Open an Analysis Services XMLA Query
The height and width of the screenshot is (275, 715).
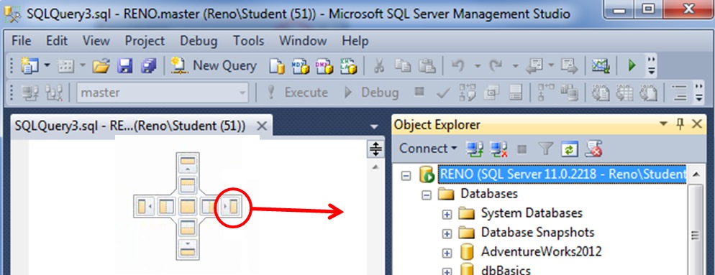click(x=349, y=67)
